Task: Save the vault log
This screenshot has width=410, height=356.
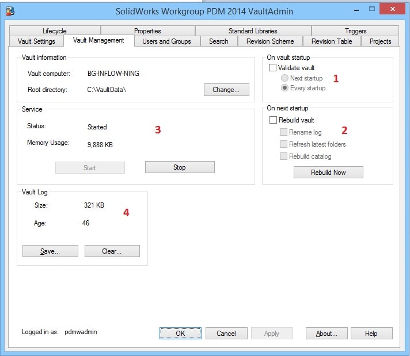Action: point(50,251)
